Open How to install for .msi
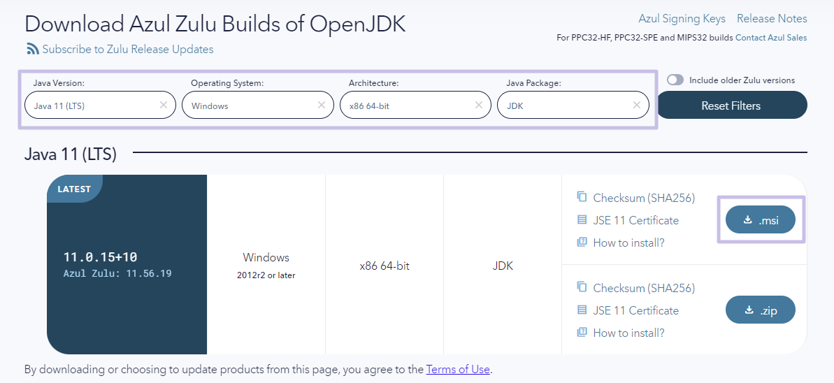Viewport: 834px width, 383px height. click(x=628, y=243)
